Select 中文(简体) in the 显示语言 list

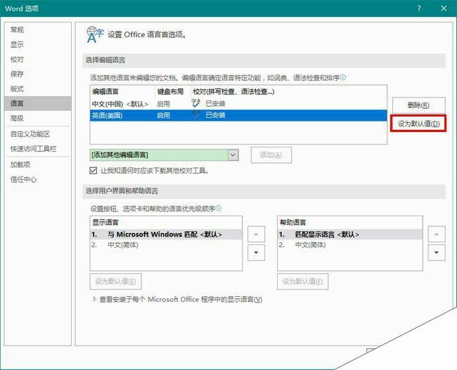coord(166,245)
